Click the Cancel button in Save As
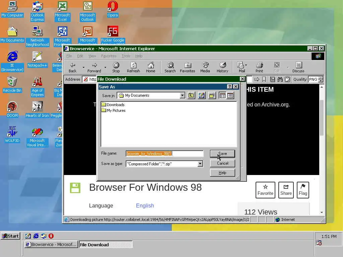The width and height of the screenshot is (343, 257). click(x=222, y=163)
